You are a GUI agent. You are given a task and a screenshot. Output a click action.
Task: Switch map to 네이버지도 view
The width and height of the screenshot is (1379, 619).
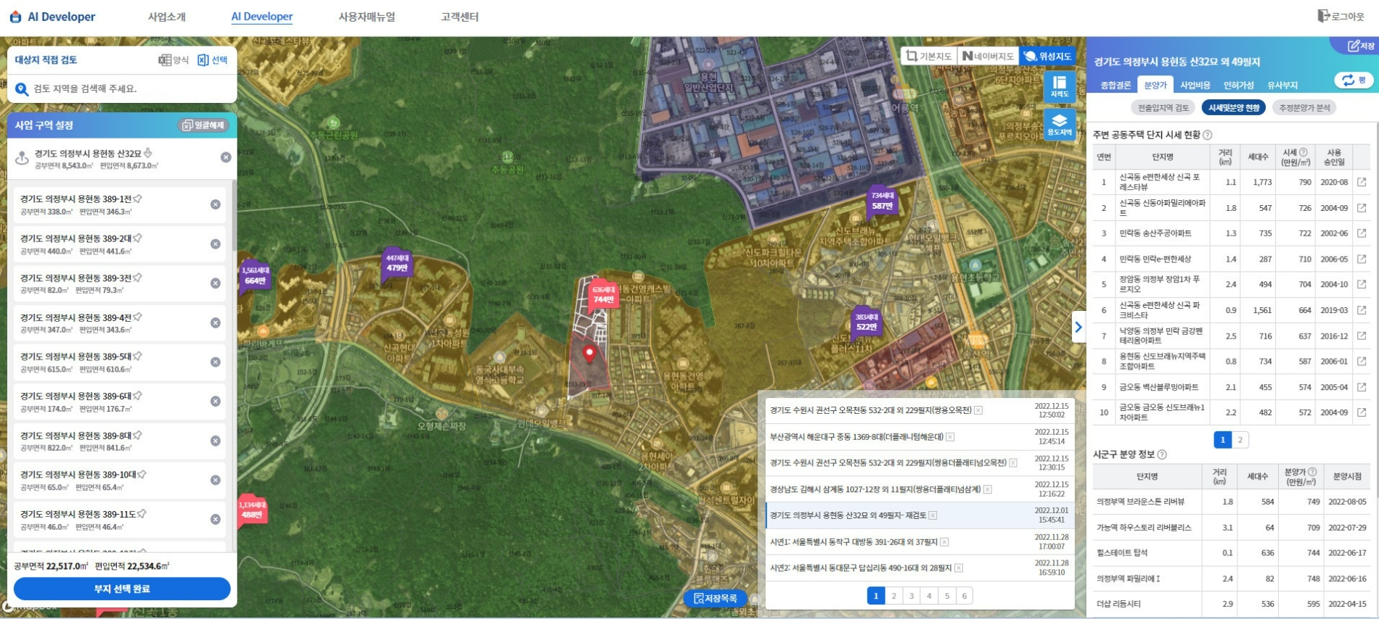988,56
